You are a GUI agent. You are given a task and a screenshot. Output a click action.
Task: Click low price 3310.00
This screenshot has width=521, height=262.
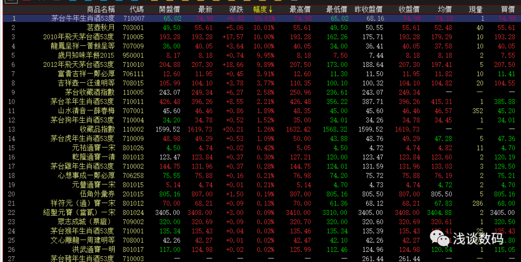click(335, 212)
